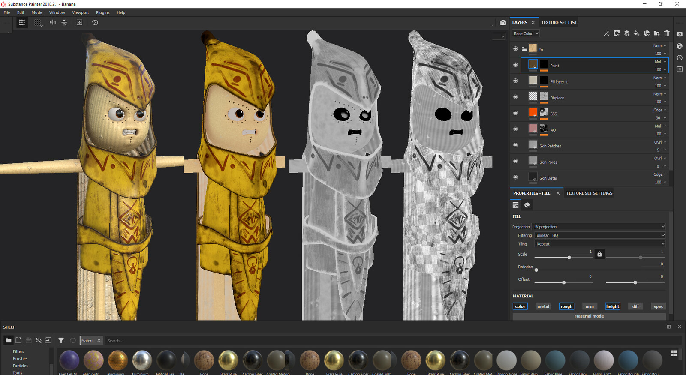Toggle vertical mirror symmetry icon
Screen dimensions: 686x375
pyautogui.click(x=64, y=22)
